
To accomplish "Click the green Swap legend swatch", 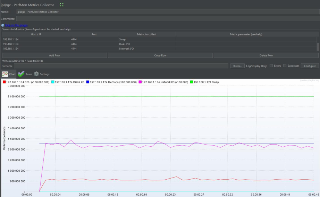I will click(x=192, y=82).
